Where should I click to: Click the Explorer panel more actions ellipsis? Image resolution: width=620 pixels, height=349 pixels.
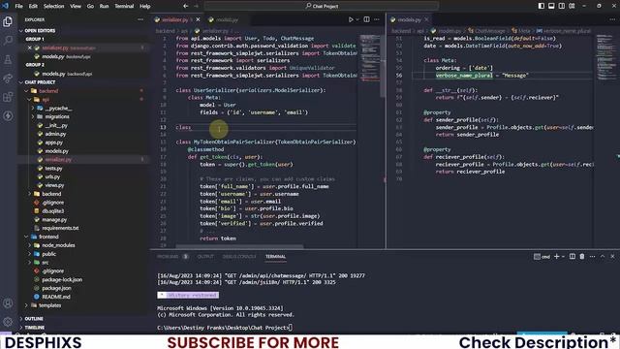tap(140, 19)
